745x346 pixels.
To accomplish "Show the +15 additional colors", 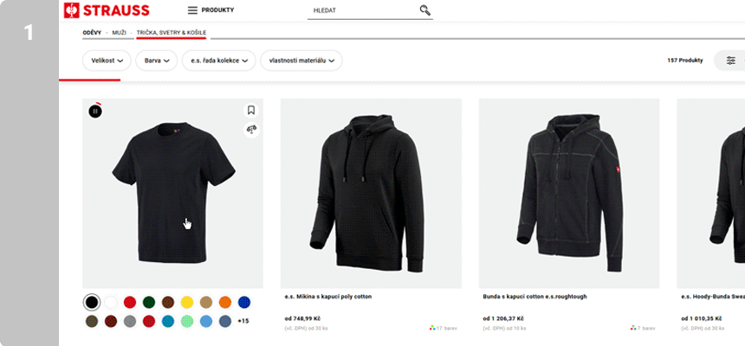I will coord(243,321).
